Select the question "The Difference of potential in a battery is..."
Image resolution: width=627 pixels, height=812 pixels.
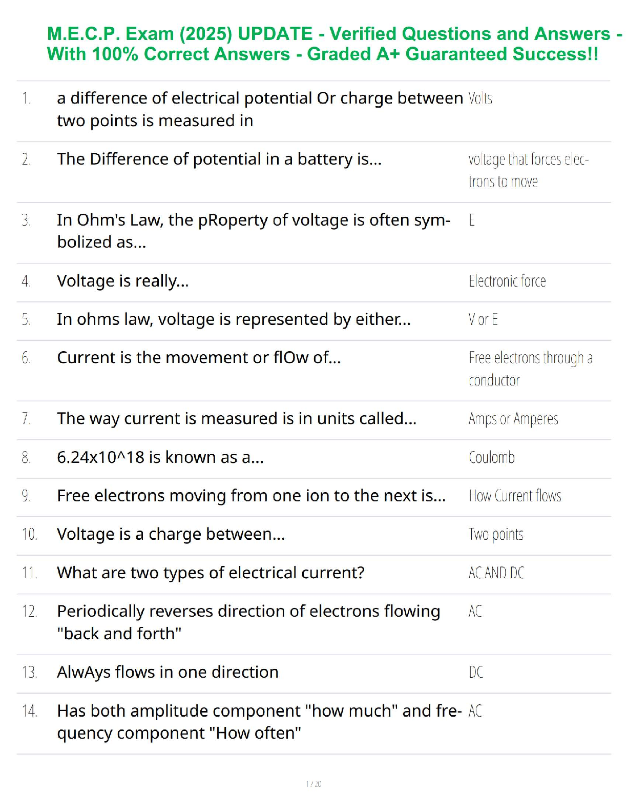(219, 159)
